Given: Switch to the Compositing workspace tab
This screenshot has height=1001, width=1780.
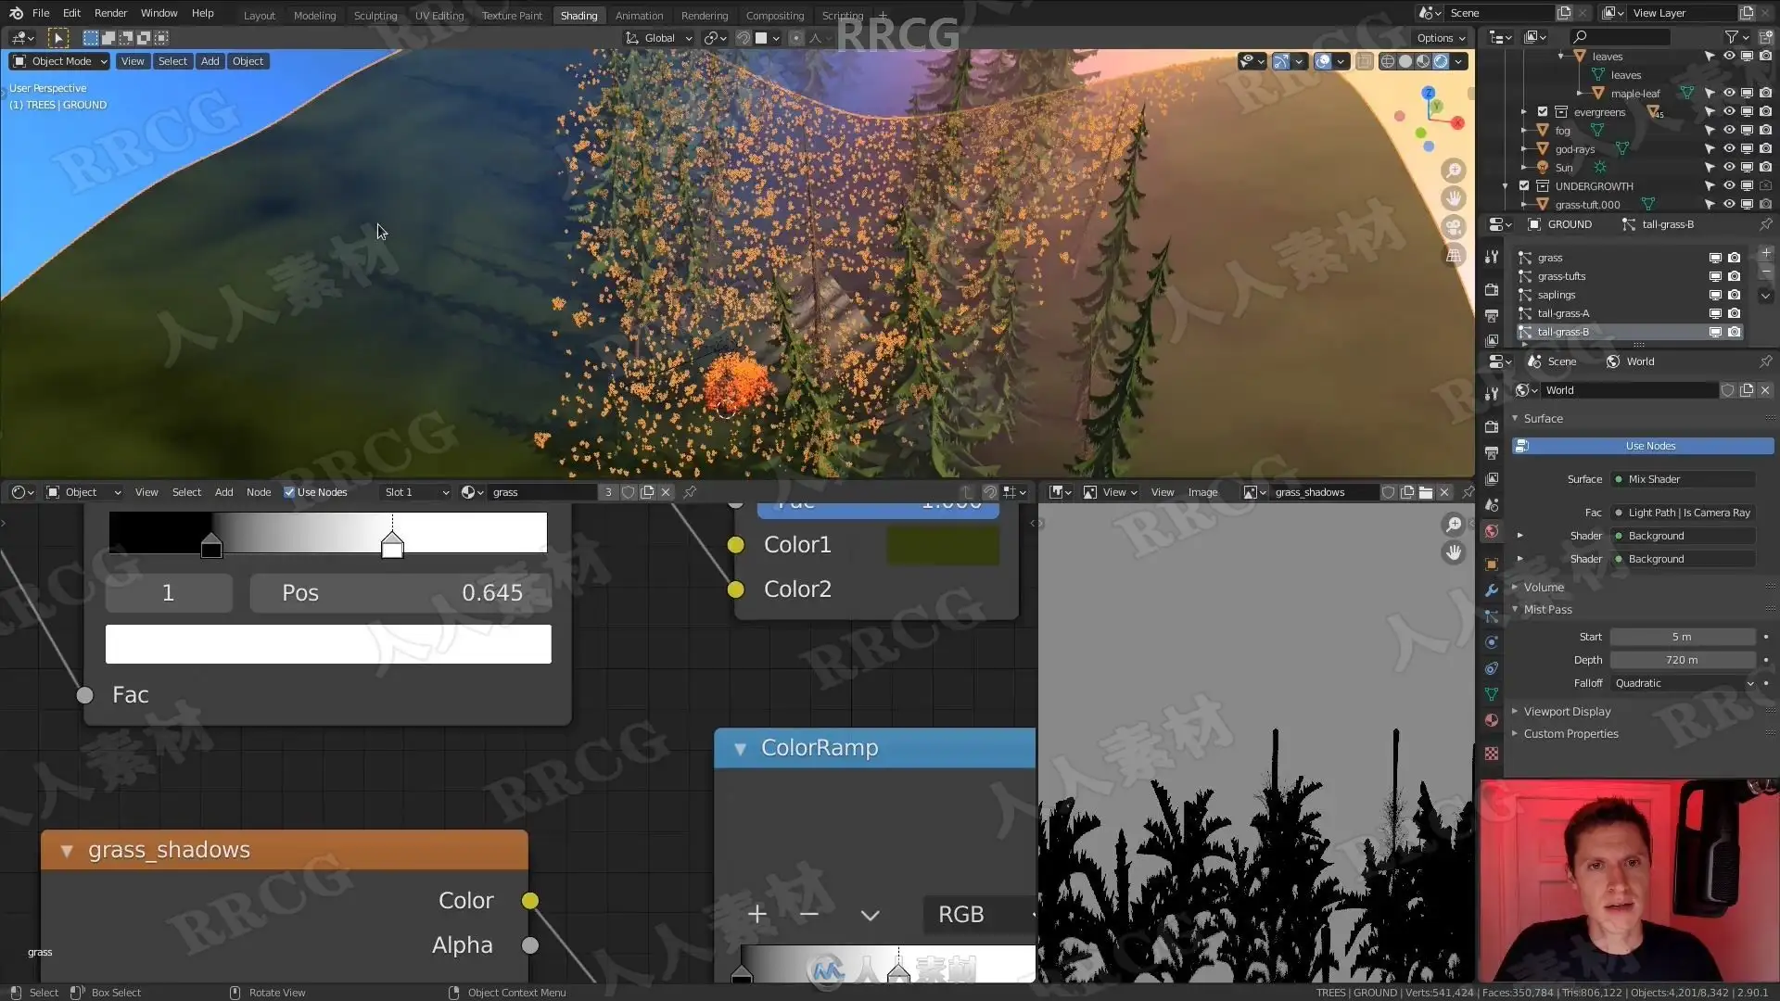Looking at the screenshot, I should tap(774, 16).
